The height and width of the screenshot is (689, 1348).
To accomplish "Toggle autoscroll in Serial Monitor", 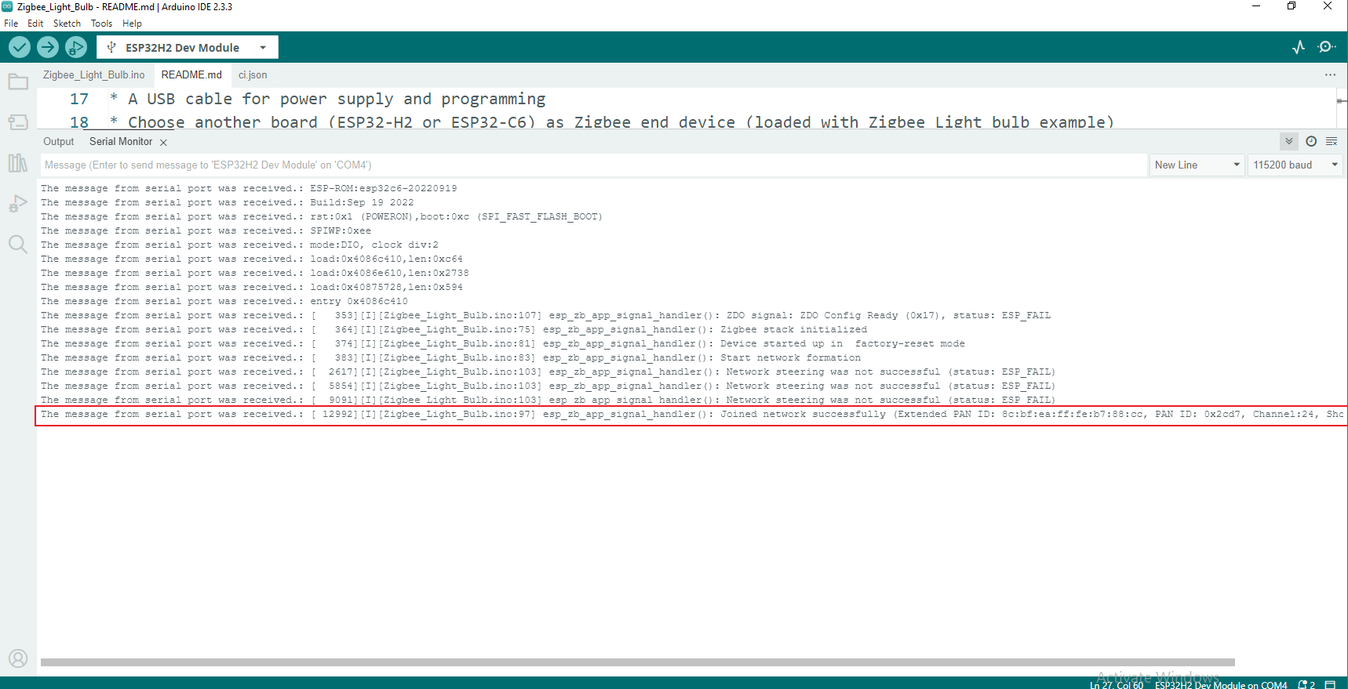I will [1289, 141].
